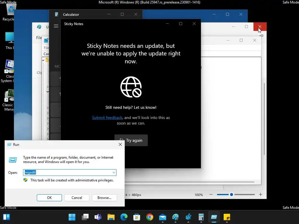Viewport: 299px width, 224px height.
Task: Collapse the root node in Registry Editor tree
Action: 43,60
